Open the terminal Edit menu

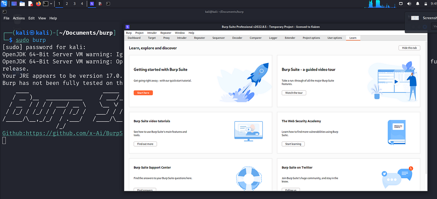coord(32,18)
